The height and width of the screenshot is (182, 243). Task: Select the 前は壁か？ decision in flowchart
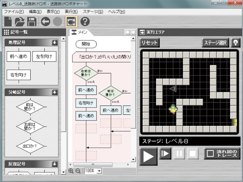click(111, 93)
